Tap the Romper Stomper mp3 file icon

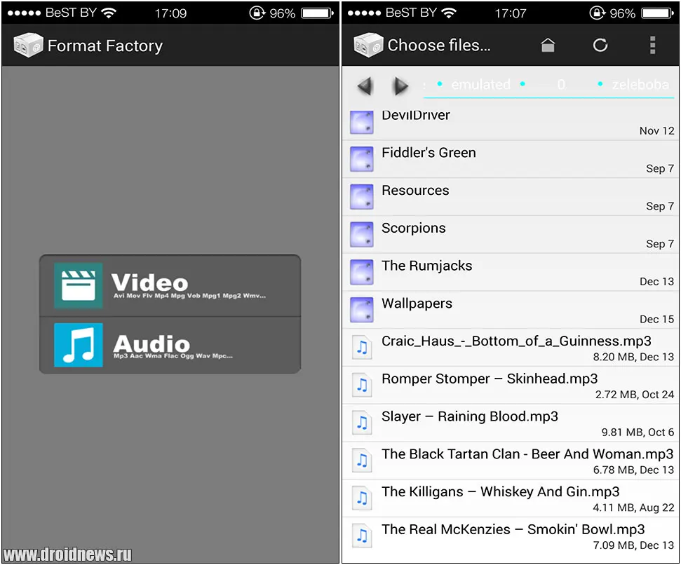362,385
